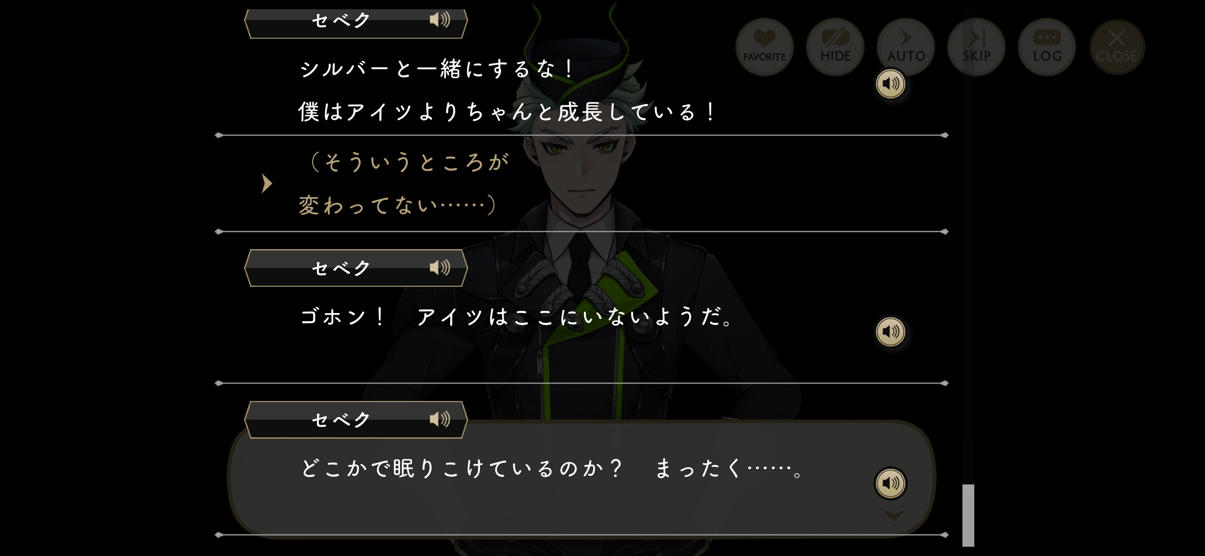Click the middle セベク nameplate label
1205x556 pixels.
coord(341,268)
